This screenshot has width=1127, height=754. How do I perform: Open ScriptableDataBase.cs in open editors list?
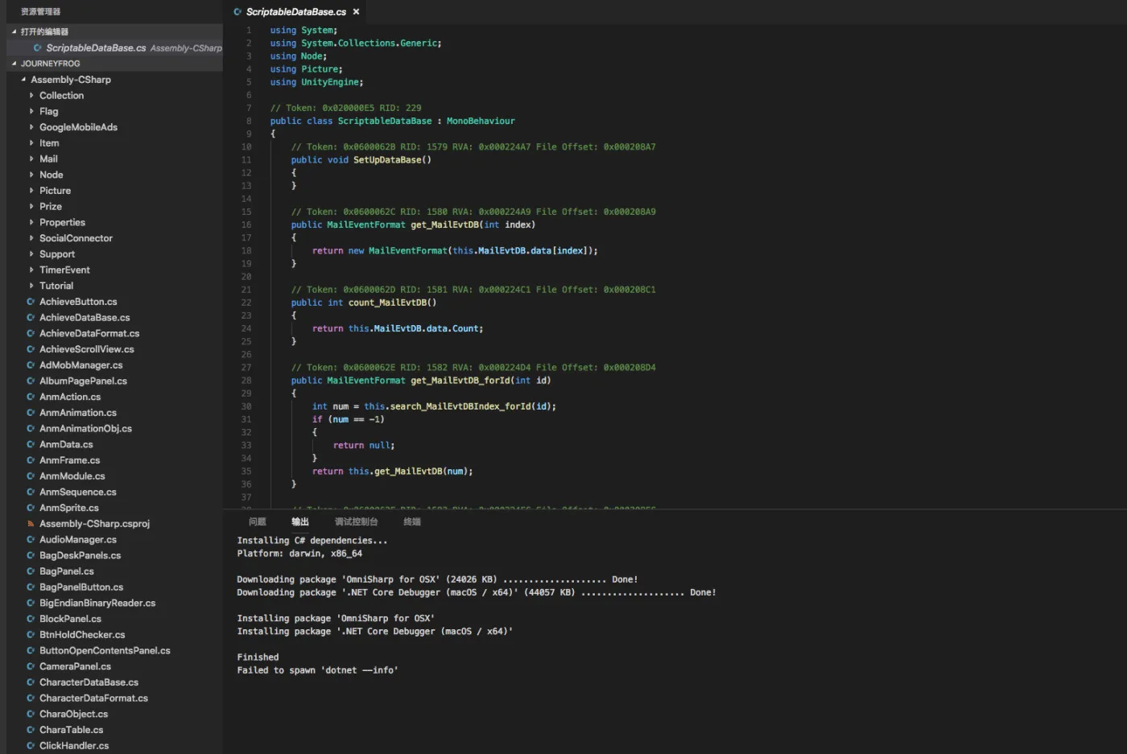click(x=114, y=47)
